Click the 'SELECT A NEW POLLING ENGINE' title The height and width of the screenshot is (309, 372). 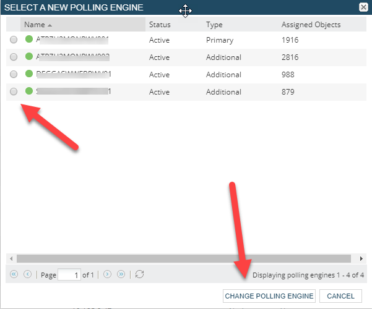[x=74, y=7]
